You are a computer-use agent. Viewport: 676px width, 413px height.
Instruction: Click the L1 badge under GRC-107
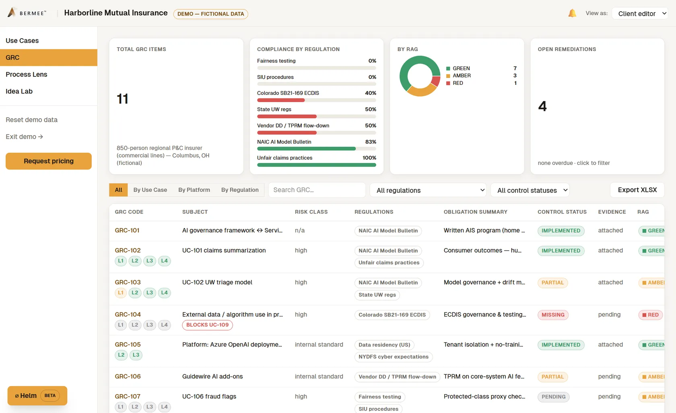tap(121, 407)
